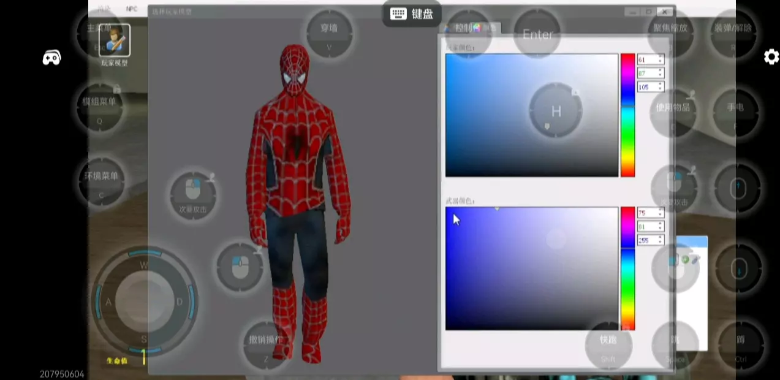Open the settings gear icon
Screen dimensions: 780x380
click(771, 57)
